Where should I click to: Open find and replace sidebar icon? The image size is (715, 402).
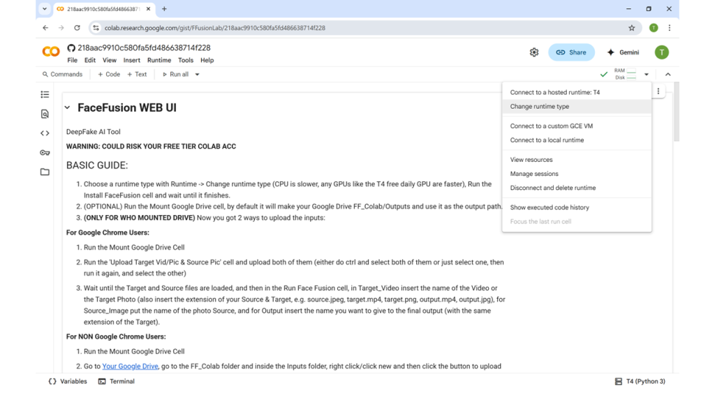pyautogui.click(x=45, y=114)
